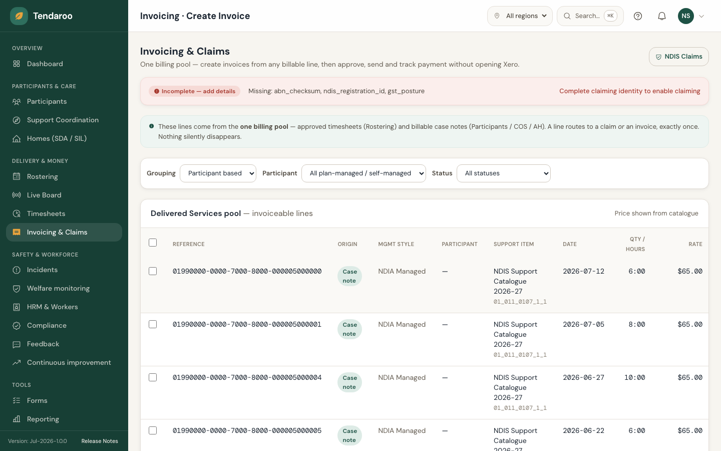
Task: Click the Continuous improvement trend icon
Action: [17, 362]
